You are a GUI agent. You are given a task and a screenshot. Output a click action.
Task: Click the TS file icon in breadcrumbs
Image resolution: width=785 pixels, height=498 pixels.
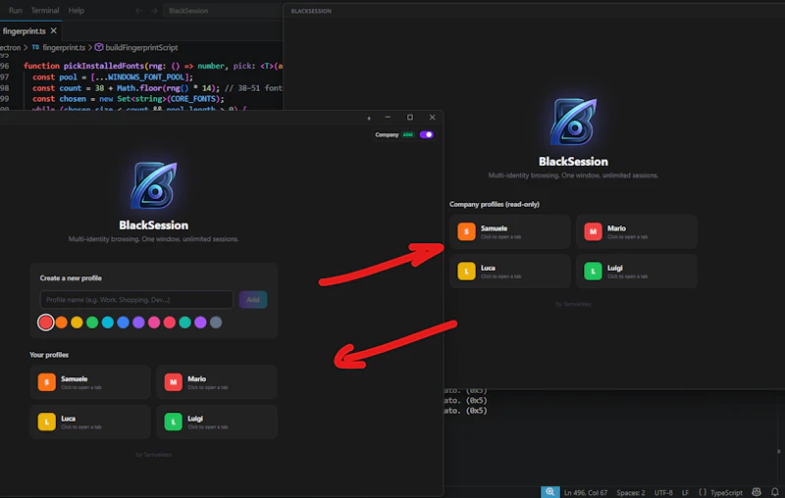(35, 47)
